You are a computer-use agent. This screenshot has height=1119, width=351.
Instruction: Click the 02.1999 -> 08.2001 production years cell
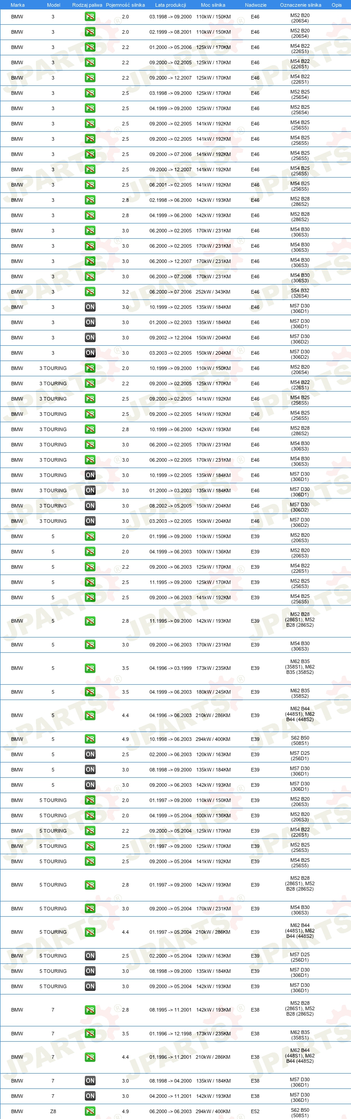coord(171,32)
